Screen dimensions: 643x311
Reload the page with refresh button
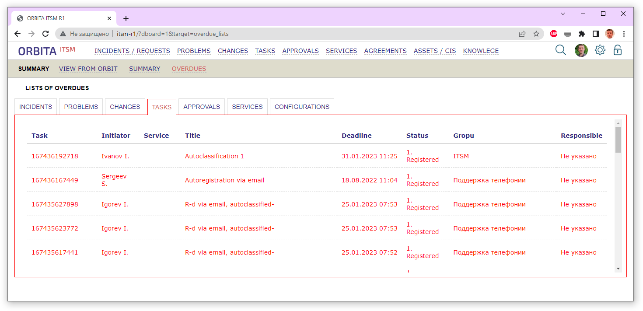pos(45,34)
